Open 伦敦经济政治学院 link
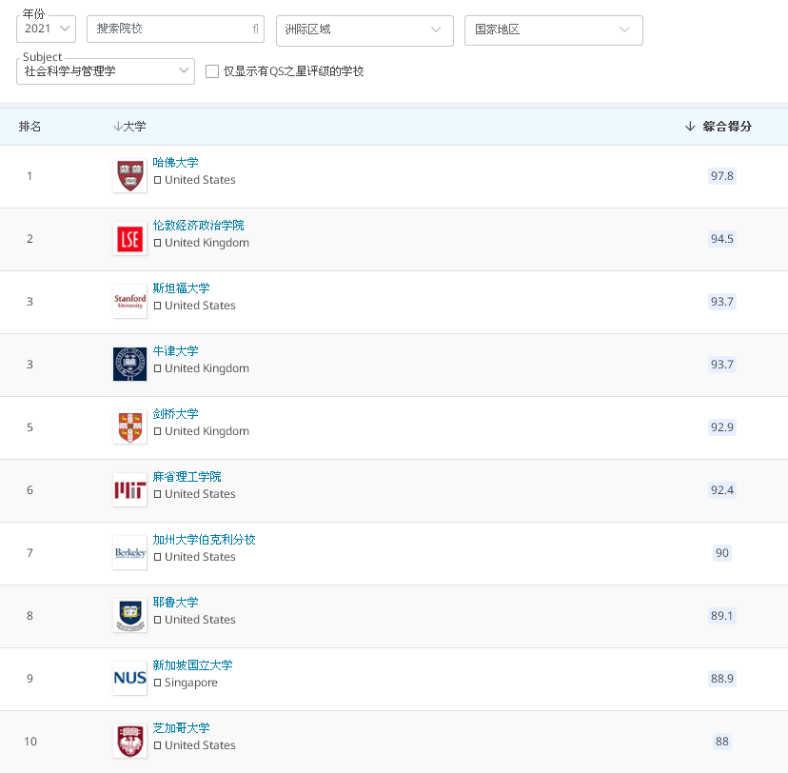Image resolution: width=788 pixels, height=773 pixels. [x=199, y=226]
